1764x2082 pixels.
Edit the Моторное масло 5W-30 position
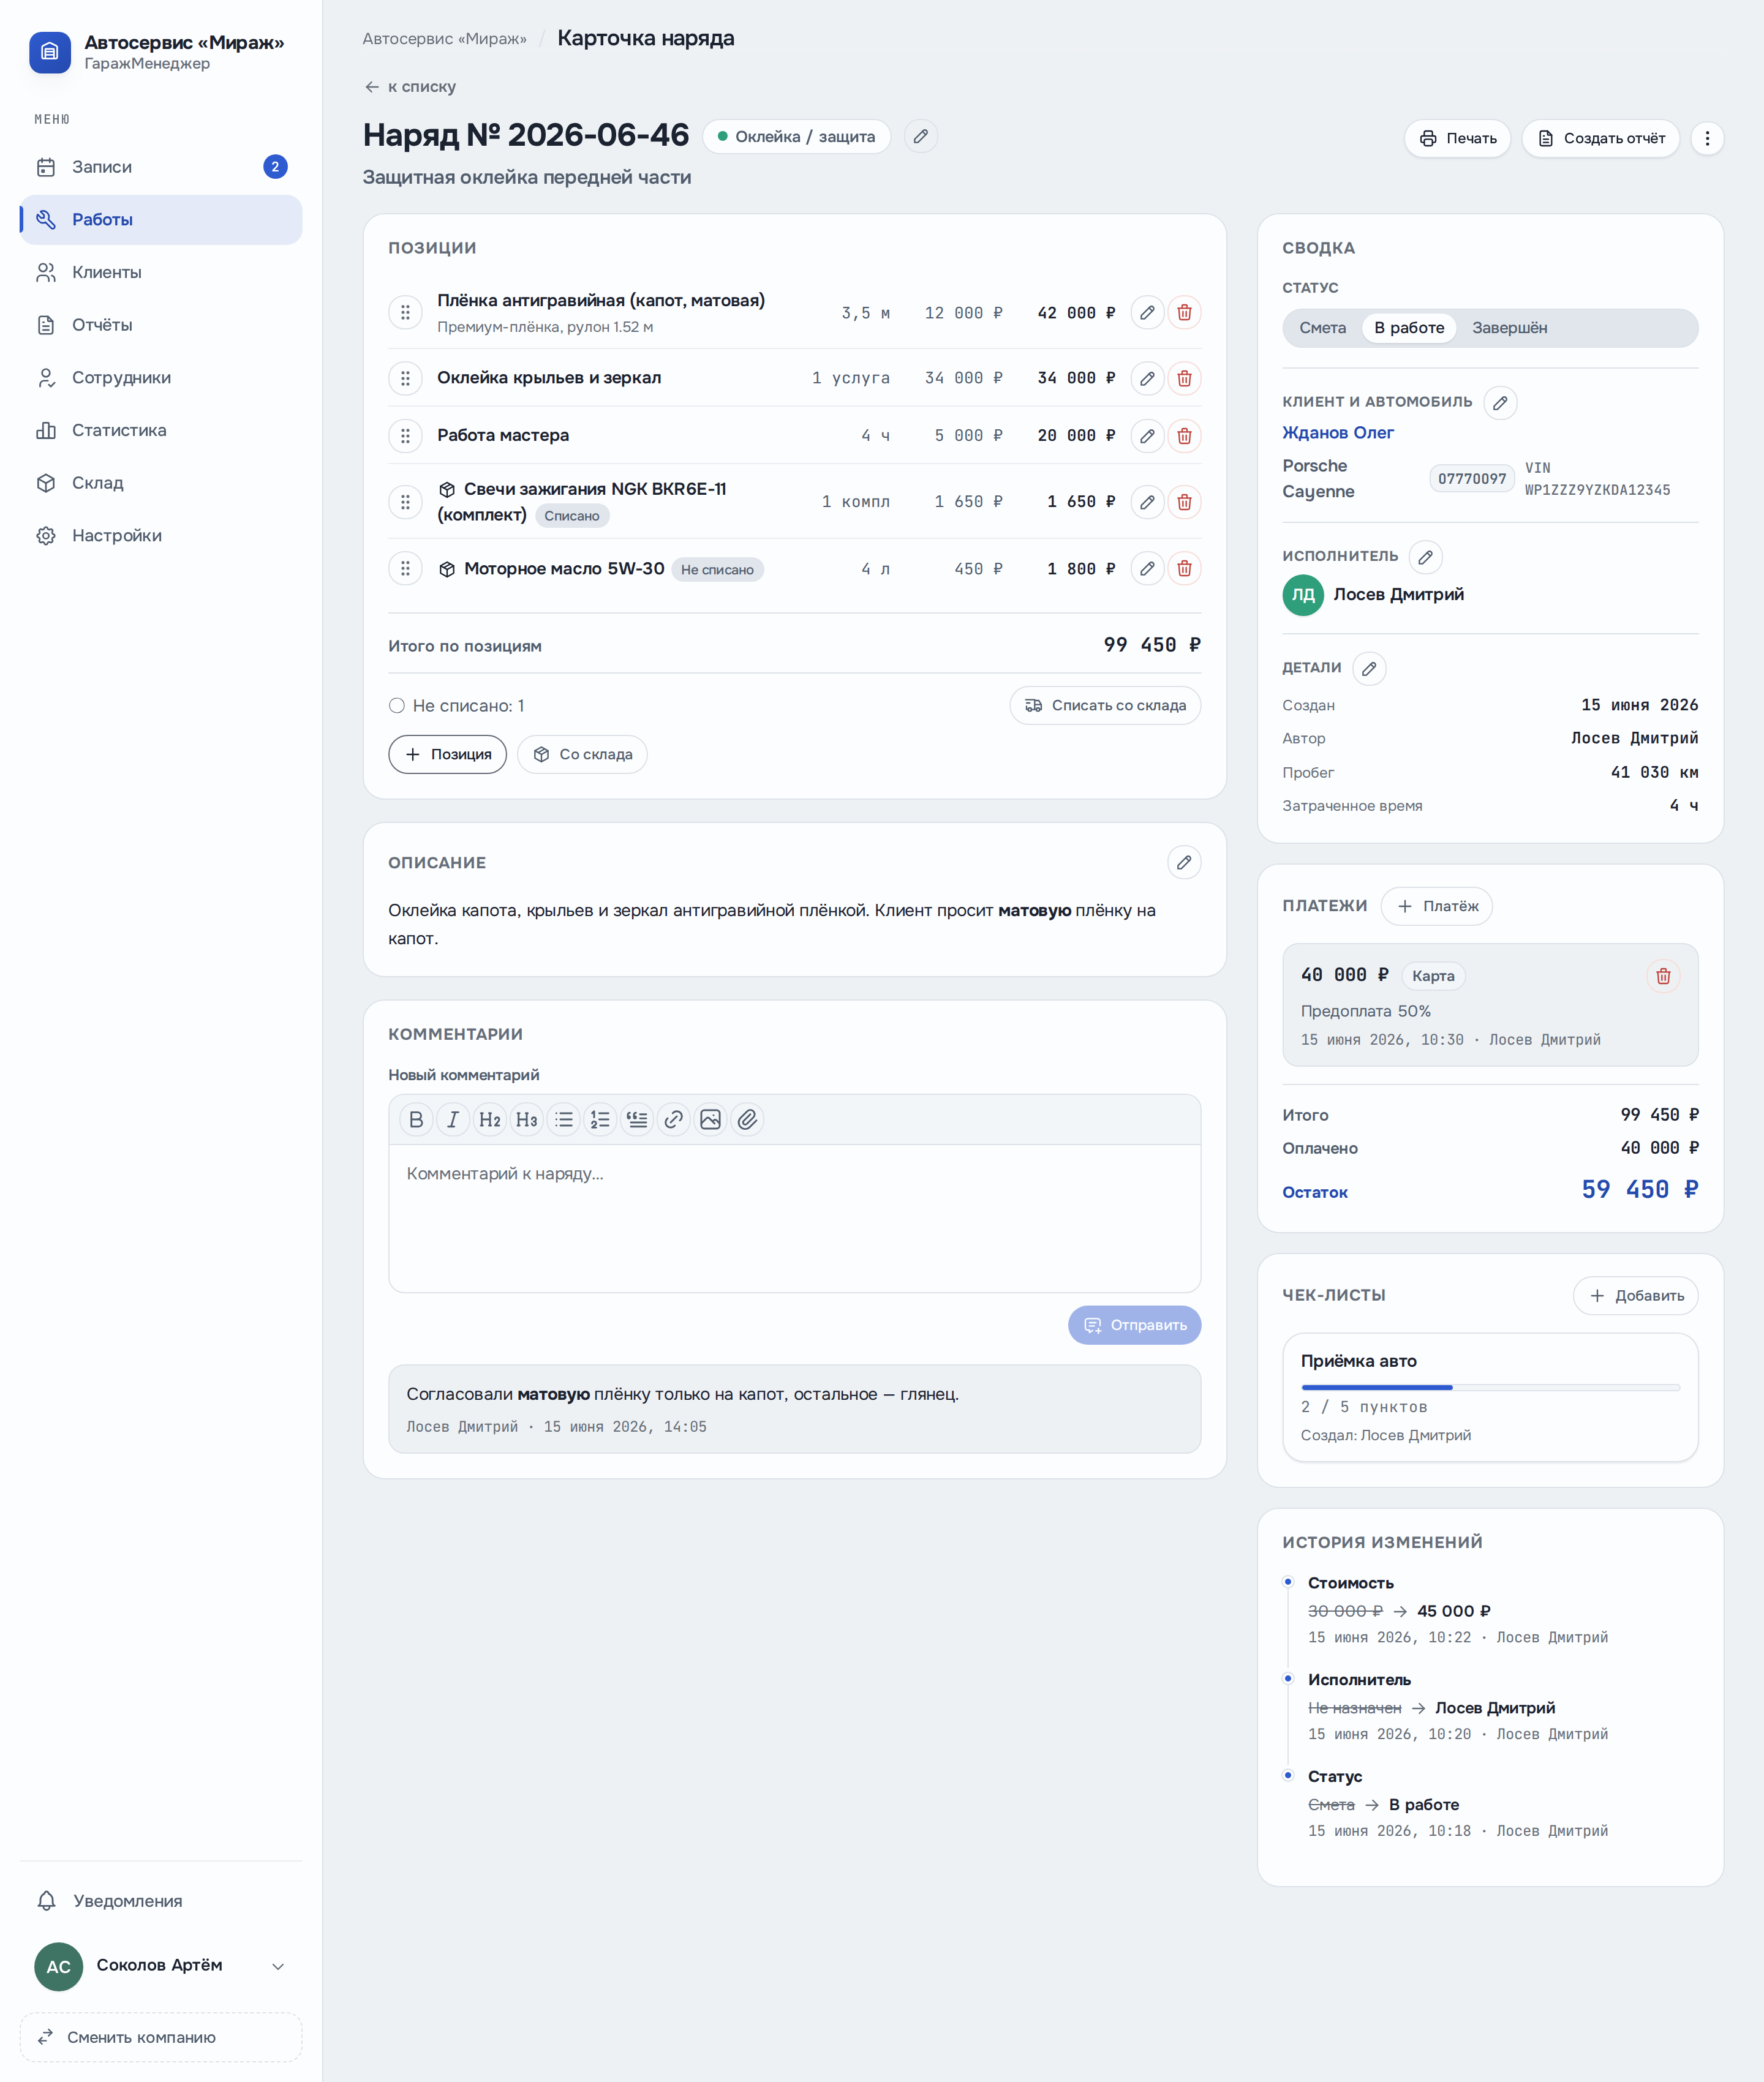coord(1147,569)
